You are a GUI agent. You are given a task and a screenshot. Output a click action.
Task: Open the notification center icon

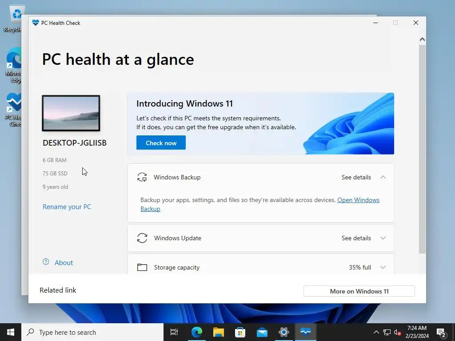coord(441,332)
